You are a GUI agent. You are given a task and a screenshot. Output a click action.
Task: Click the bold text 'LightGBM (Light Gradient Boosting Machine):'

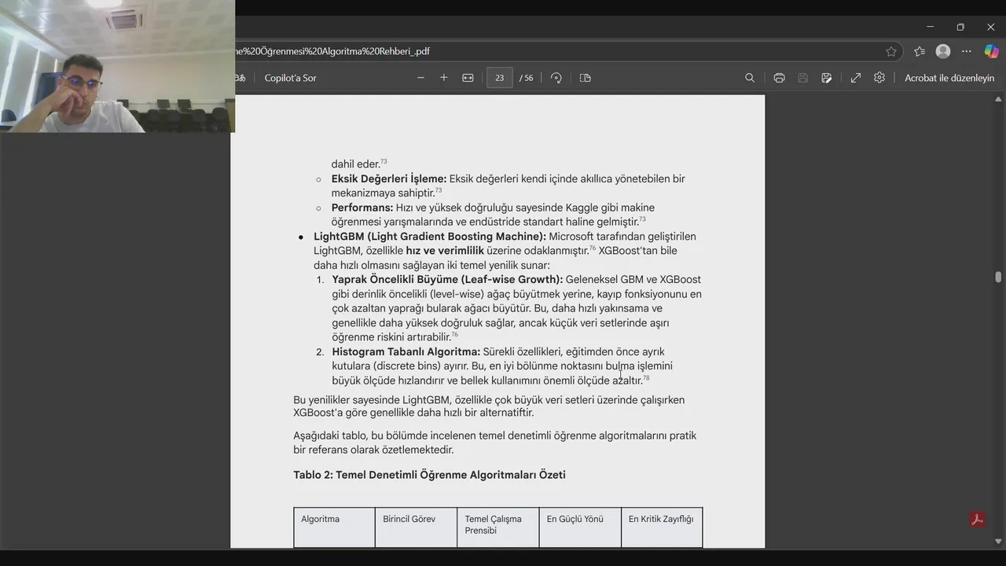[430, 237]
